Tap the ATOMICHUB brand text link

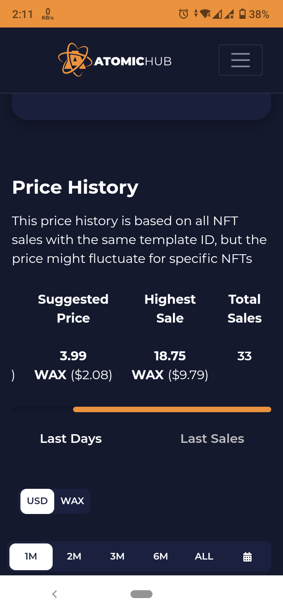pos(133,61)
